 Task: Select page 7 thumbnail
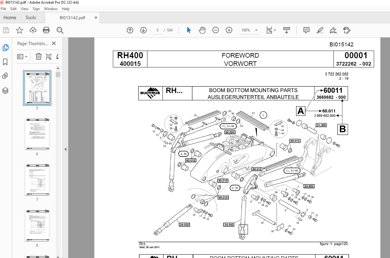point(37,180)
